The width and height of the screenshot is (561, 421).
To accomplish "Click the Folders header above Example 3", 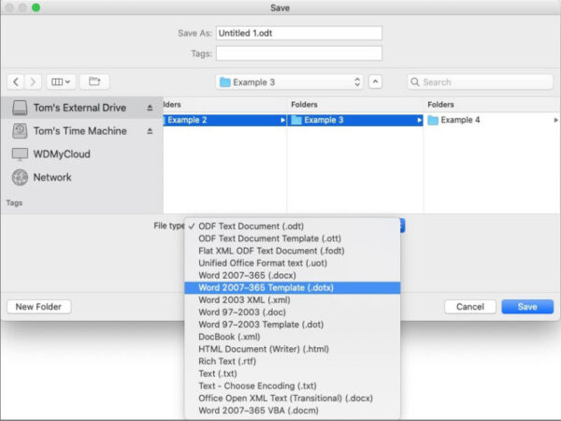I will [304, 105].
